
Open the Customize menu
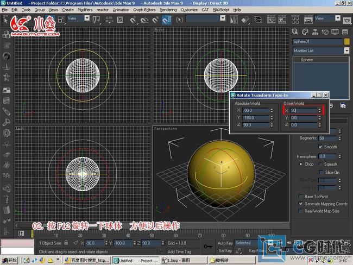(x=189, y=10)
